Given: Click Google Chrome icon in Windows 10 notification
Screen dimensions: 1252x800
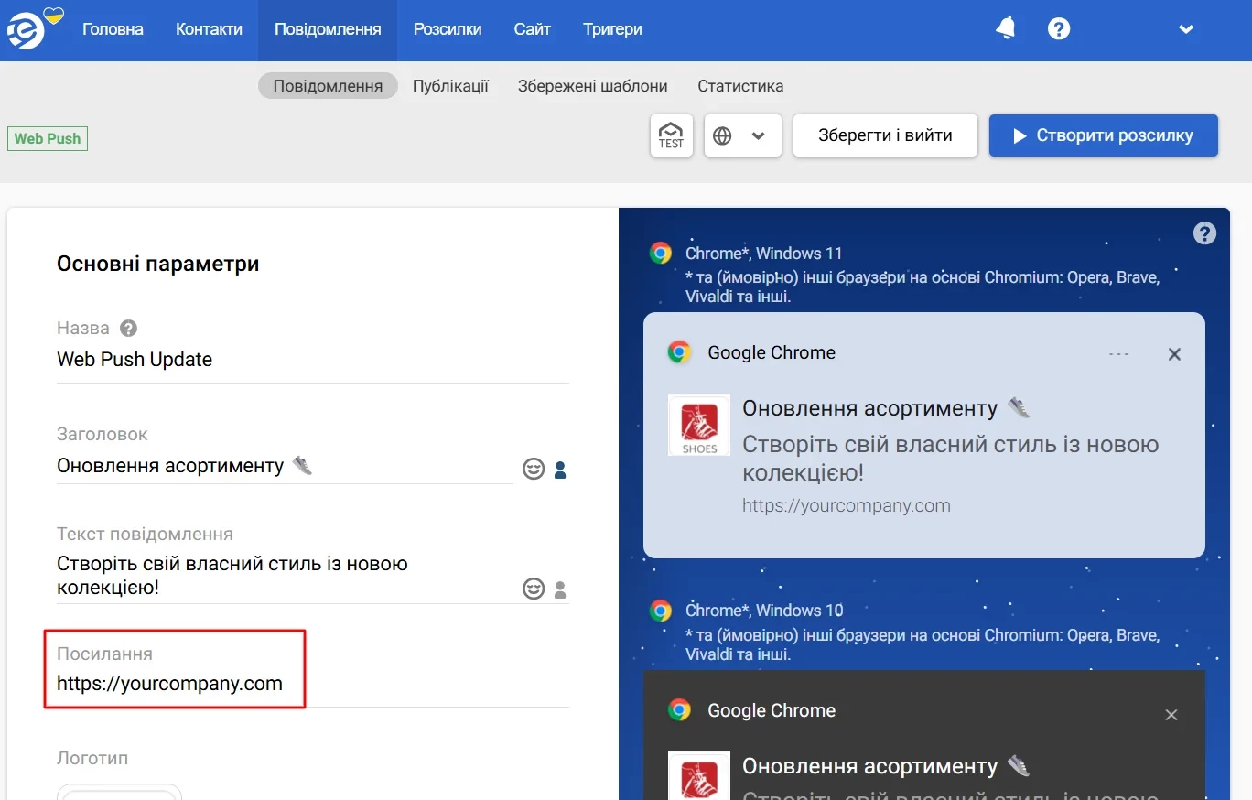Looking at the screenshot, I should click(679, 710).
